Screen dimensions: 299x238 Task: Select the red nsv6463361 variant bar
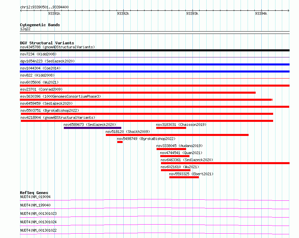click(225, 163)
